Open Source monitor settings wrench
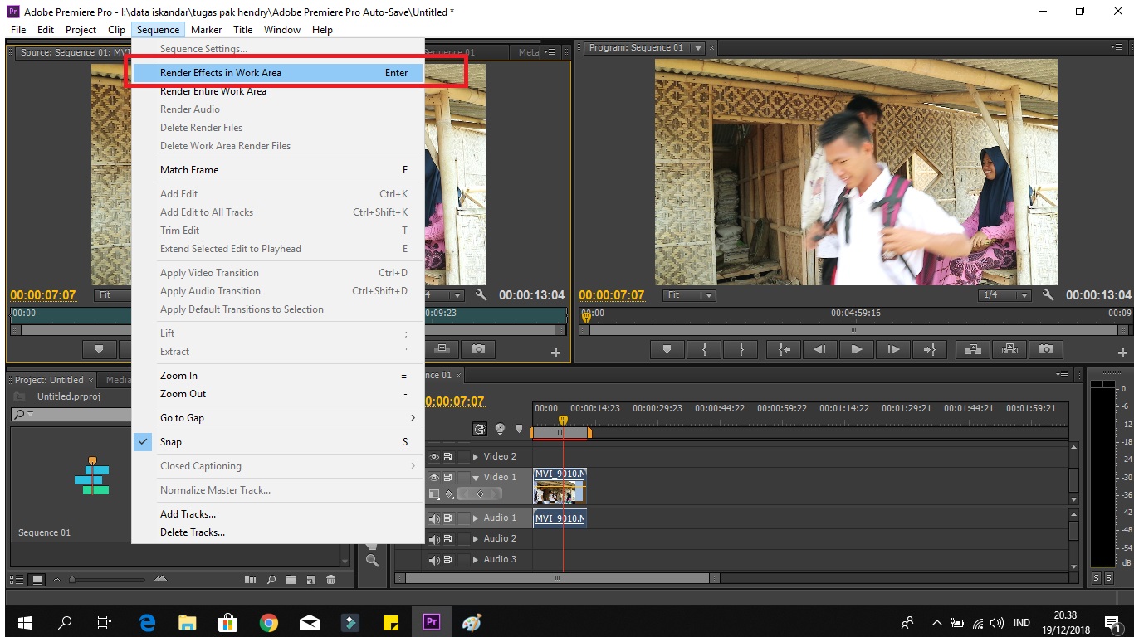Viewport: 1134px width, 637px height. point(481,295)
